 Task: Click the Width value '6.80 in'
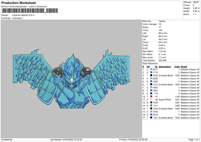[196, 11]
